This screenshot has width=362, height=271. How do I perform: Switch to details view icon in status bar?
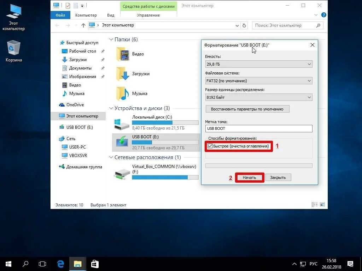[314, 205]
